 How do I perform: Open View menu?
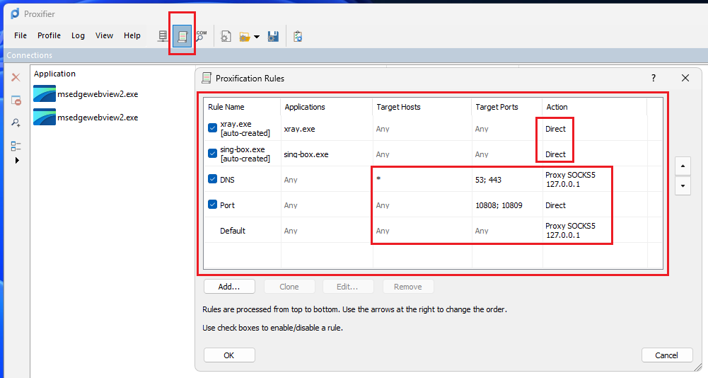(104, 35)
